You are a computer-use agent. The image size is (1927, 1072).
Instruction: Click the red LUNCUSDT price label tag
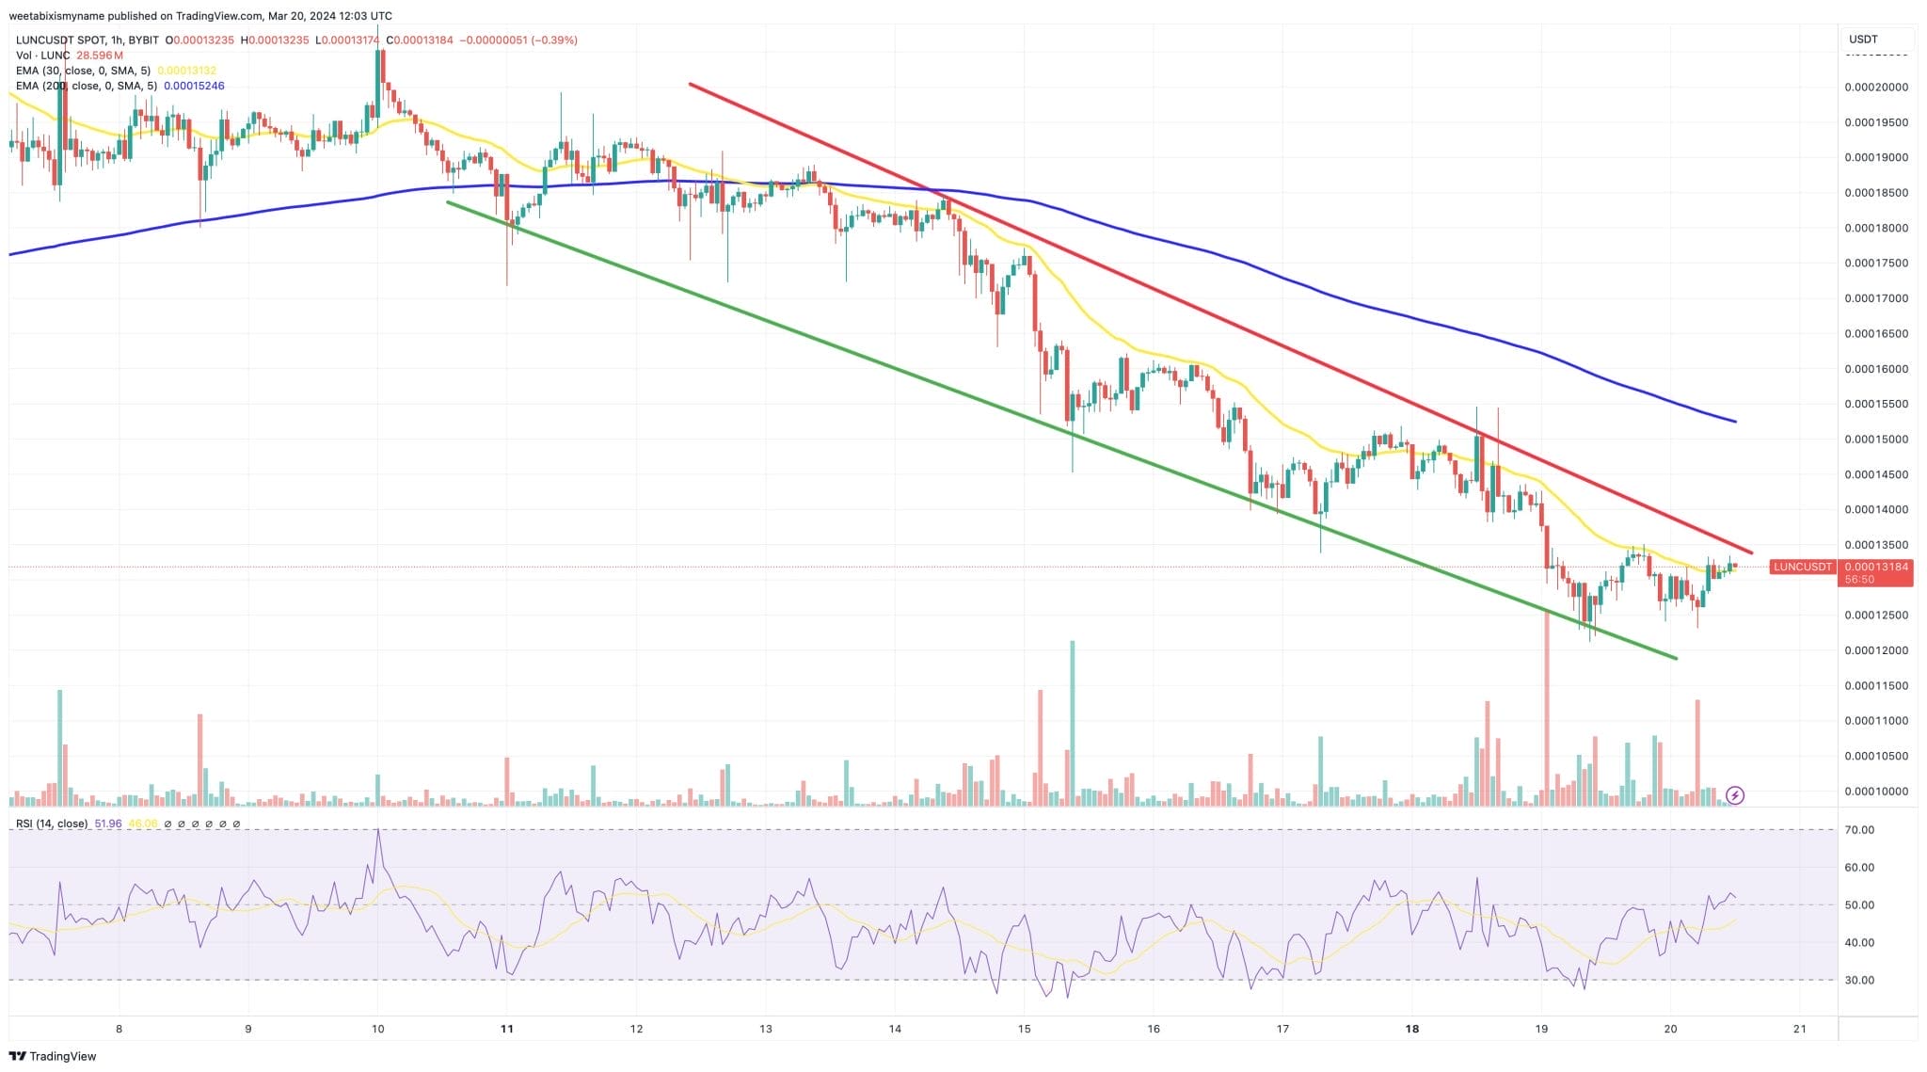[1802, 567]
